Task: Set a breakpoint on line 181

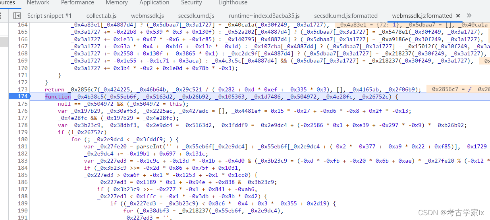Action: pyautogui.click(x=23, y=146)
